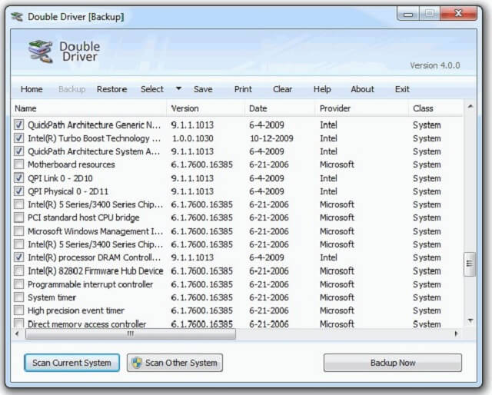
Task: Uncheck Intel(R) Turbo Boost Technology driver
Action: pyautogui.click(x=18, y=138)
